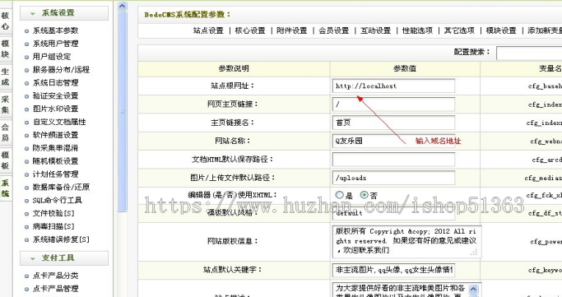Switch to 核心 vertical tab
The width and height of the screenshot is (562, 297).
pyautogui.click(x=6, y=21)
